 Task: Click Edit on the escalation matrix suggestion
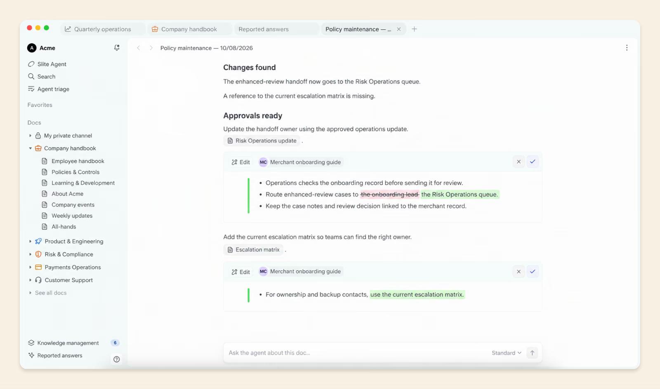[241, 272]
